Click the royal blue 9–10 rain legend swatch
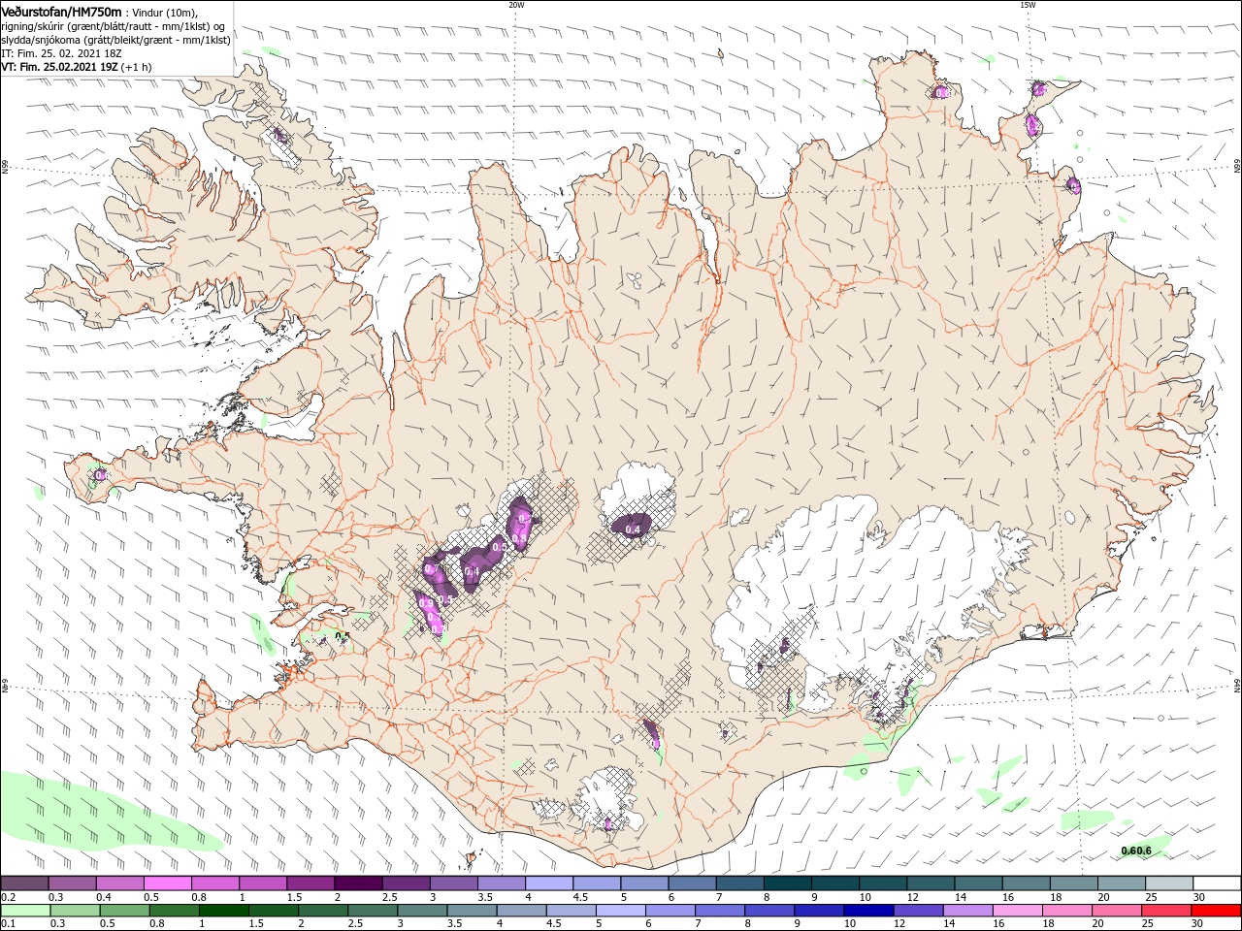Image resolution: width=1242 pixels, height=931 pixels. (x=819, y=911)
